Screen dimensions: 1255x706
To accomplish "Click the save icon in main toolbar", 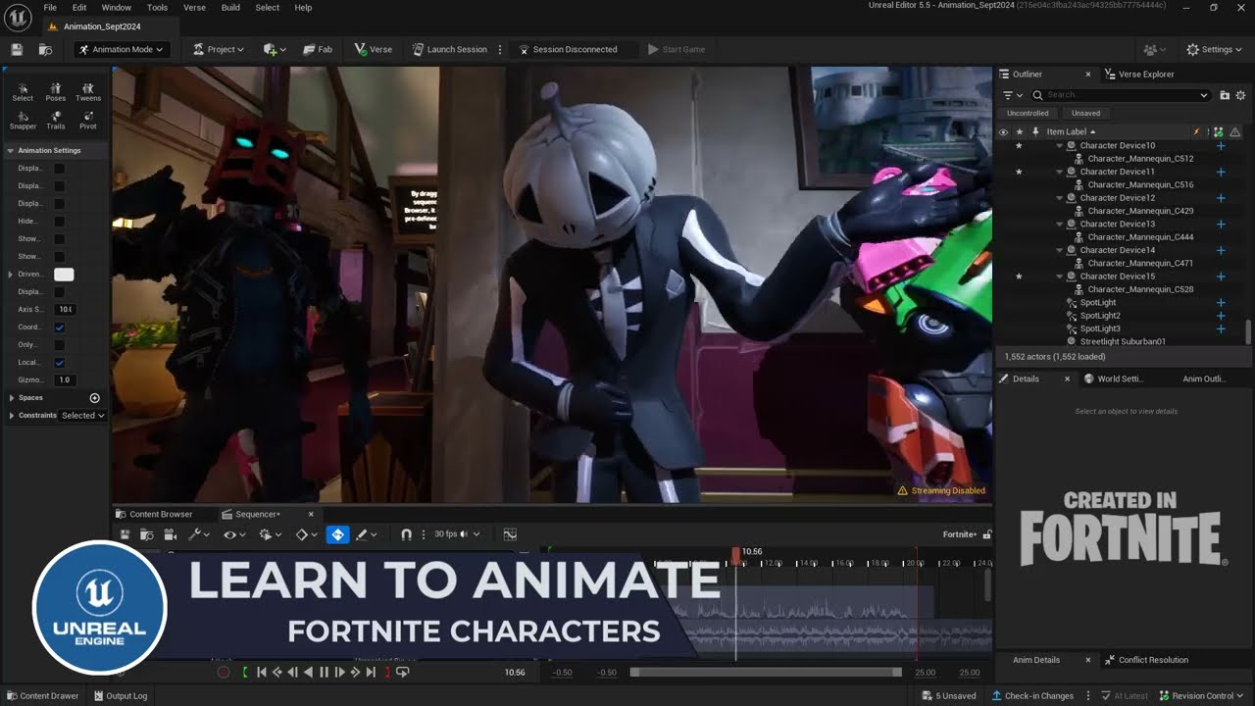I will (x=17, y=49).
